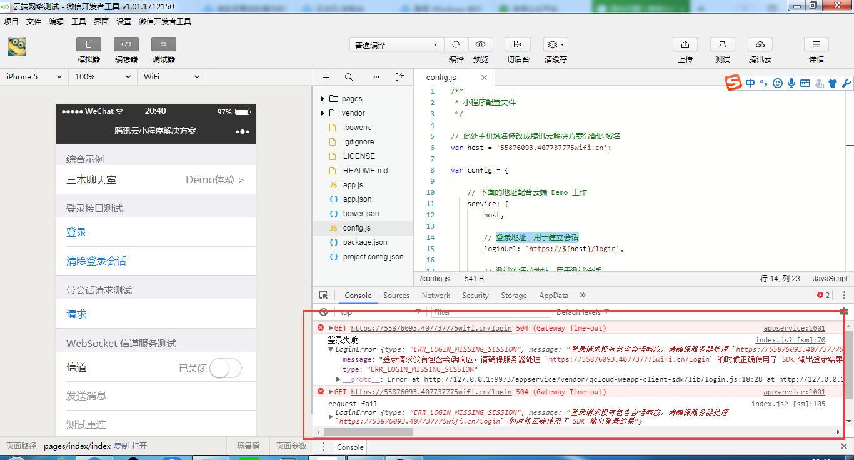Enable the 信道 WebSocket switch

pyautogui.click(x=225, y=368)
